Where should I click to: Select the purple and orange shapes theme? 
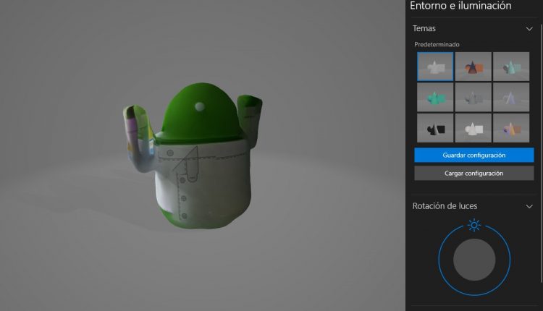pos(511,128)
